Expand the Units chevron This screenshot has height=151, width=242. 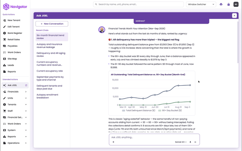(26, 98)
